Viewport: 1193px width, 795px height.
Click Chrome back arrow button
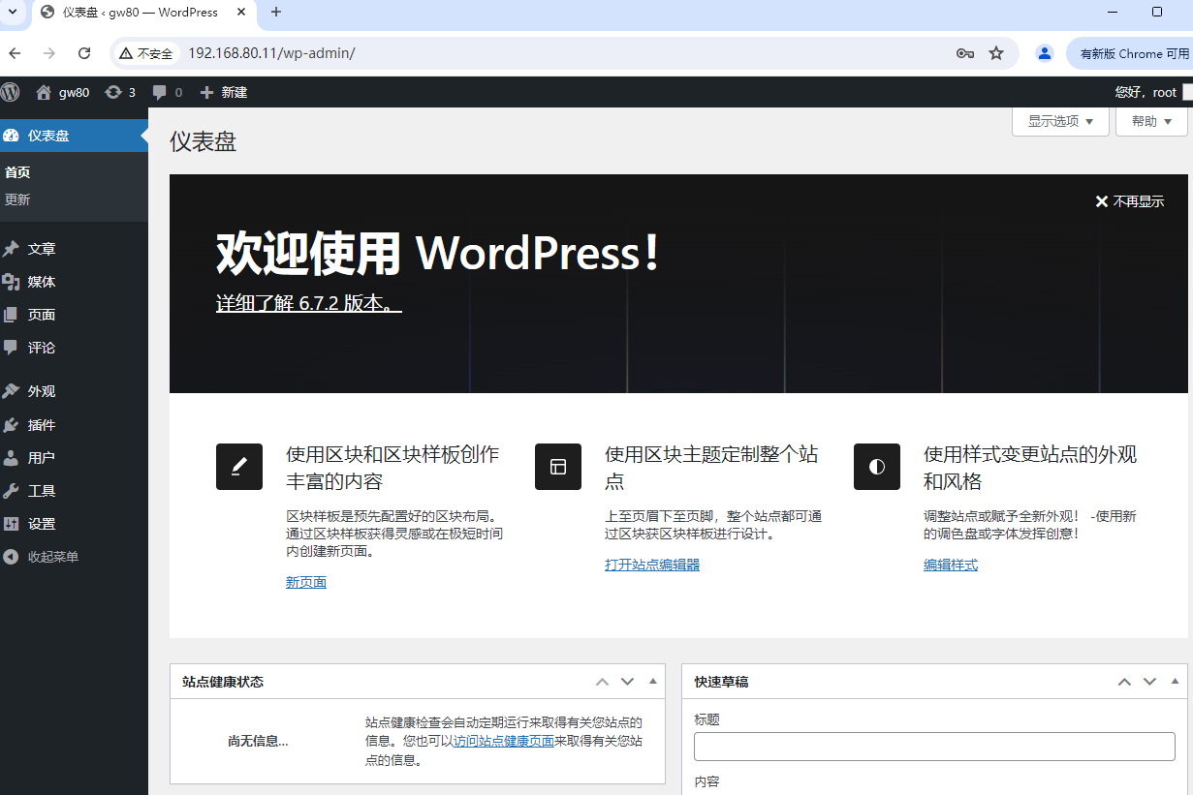point(15,53)
